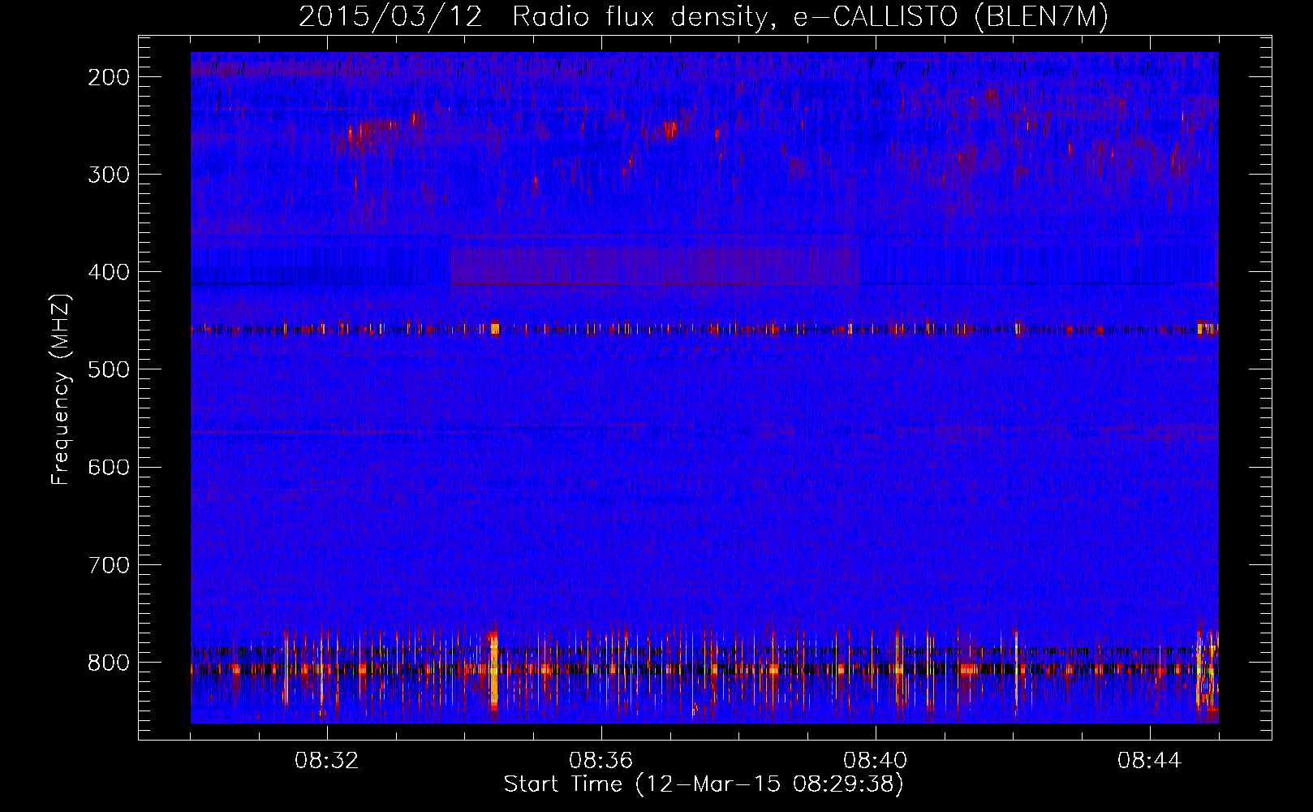
Task: Click the frequency tick label 500
Action: pyautogui.click(x=109, y=369)
